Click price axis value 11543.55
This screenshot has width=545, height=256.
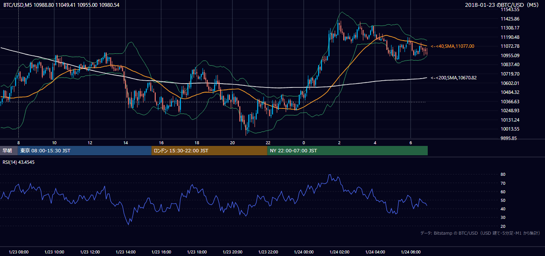point(510,9)
